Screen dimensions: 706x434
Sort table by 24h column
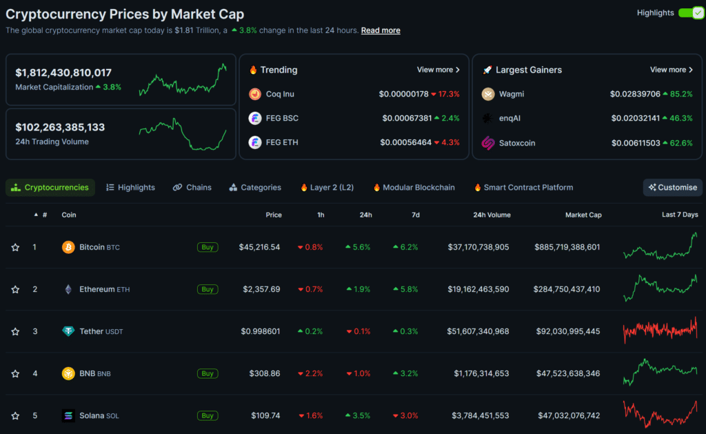365,215
